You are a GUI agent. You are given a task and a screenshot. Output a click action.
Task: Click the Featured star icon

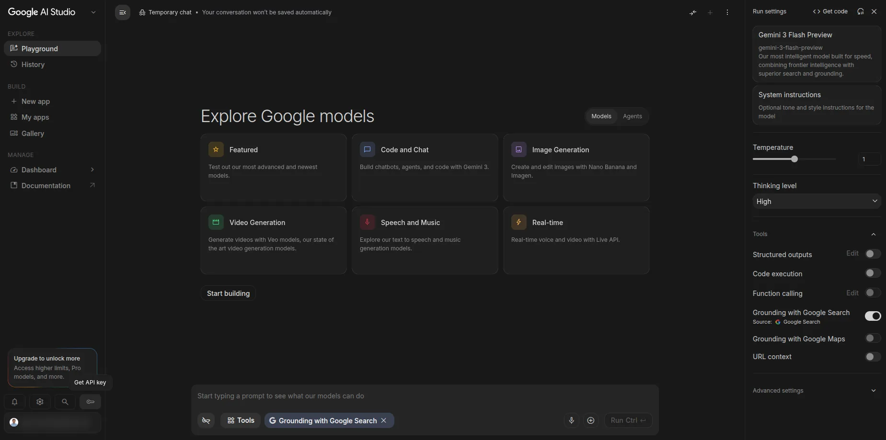(x=216, y=149)
